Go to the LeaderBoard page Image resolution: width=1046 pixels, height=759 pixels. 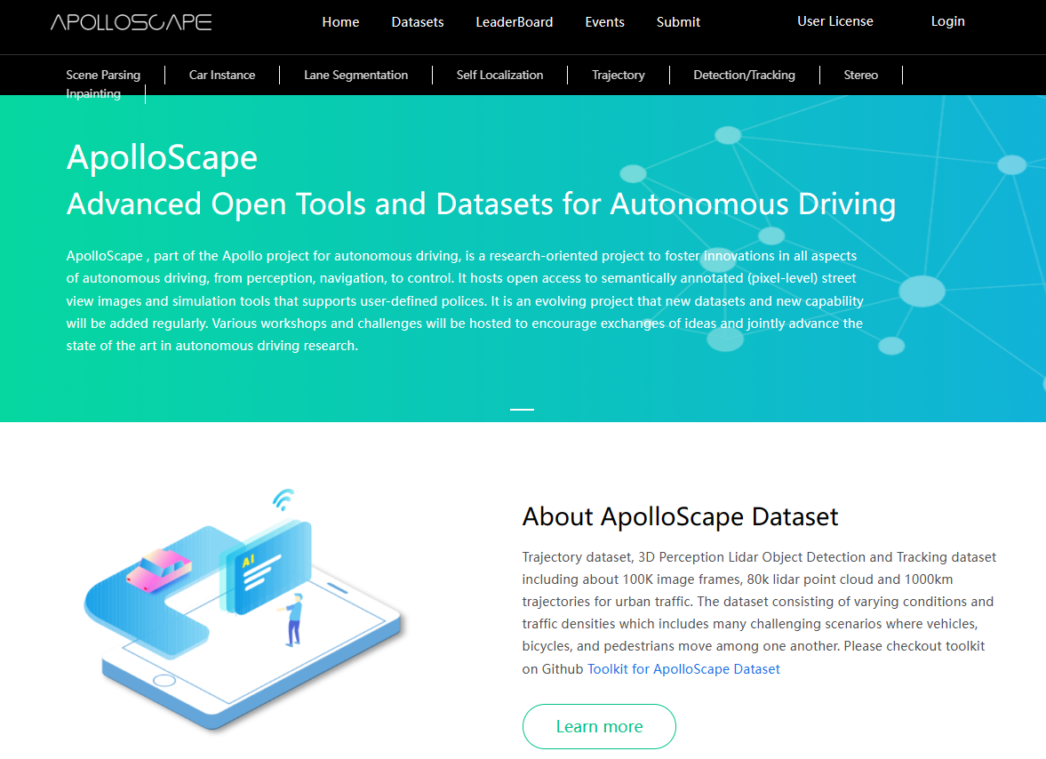[515, 22]
